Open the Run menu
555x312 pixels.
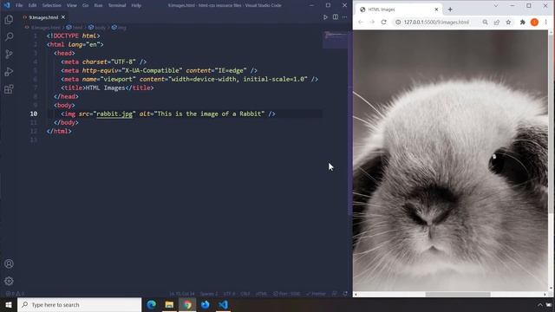pyautogui.click(x=98, y=5)
